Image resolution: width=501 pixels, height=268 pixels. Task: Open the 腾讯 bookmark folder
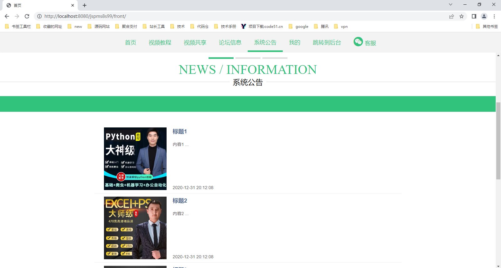click(321, 27)
